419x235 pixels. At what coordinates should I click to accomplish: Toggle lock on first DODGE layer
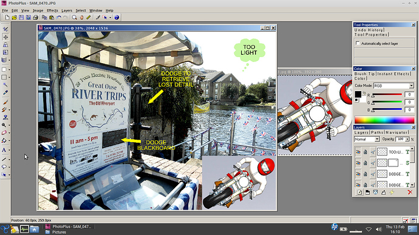click(x=366, y=174)
